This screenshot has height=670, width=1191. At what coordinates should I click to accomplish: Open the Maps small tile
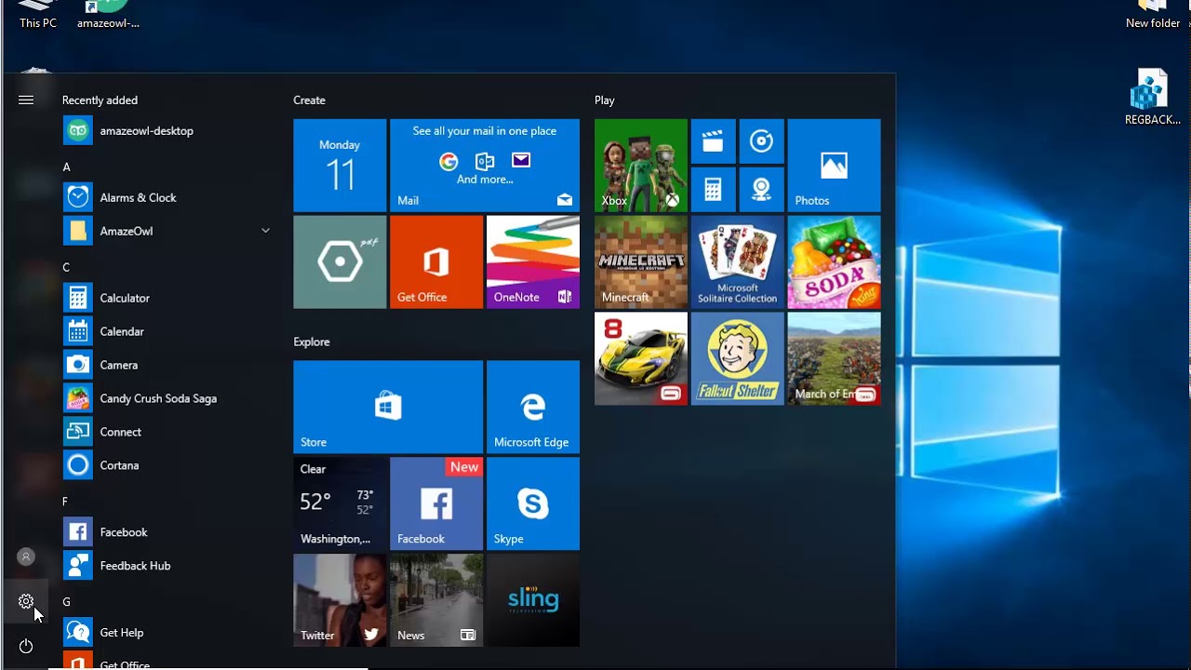pos(761,190)
